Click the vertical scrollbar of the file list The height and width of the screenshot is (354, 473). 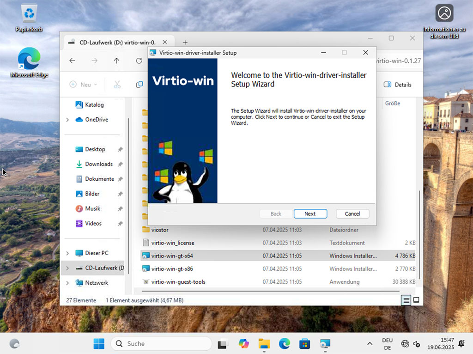[x=419, y=234]
